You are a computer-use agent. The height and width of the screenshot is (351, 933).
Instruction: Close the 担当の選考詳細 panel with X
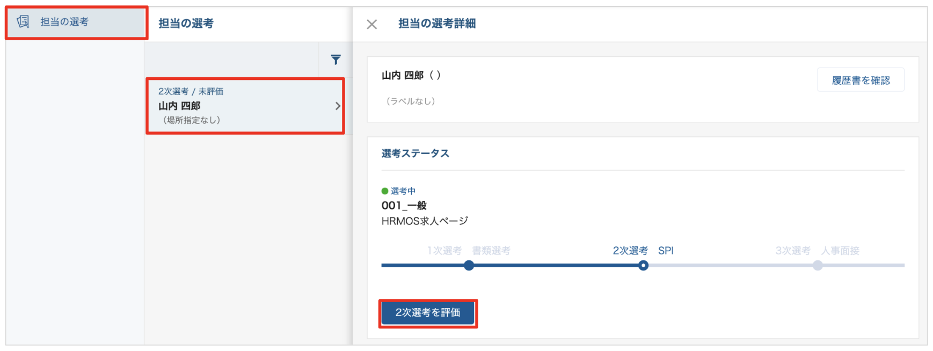point(371,24)
